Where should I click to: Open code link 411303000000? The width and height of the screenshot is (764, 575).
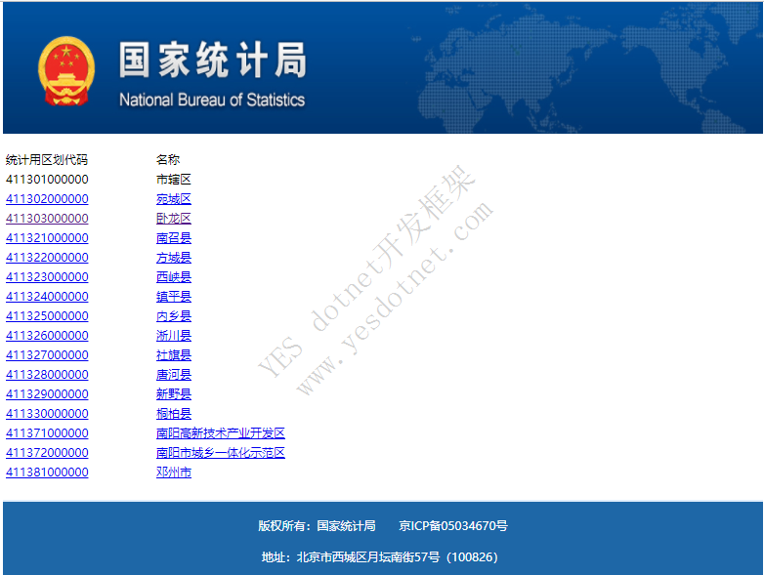pyautogui.click(x=47, y=219)
